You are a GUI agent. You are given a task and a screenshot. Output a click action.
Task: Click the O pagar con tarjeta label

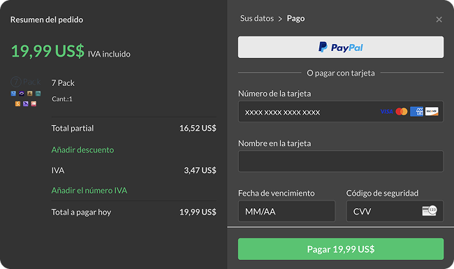click(341, 73)
